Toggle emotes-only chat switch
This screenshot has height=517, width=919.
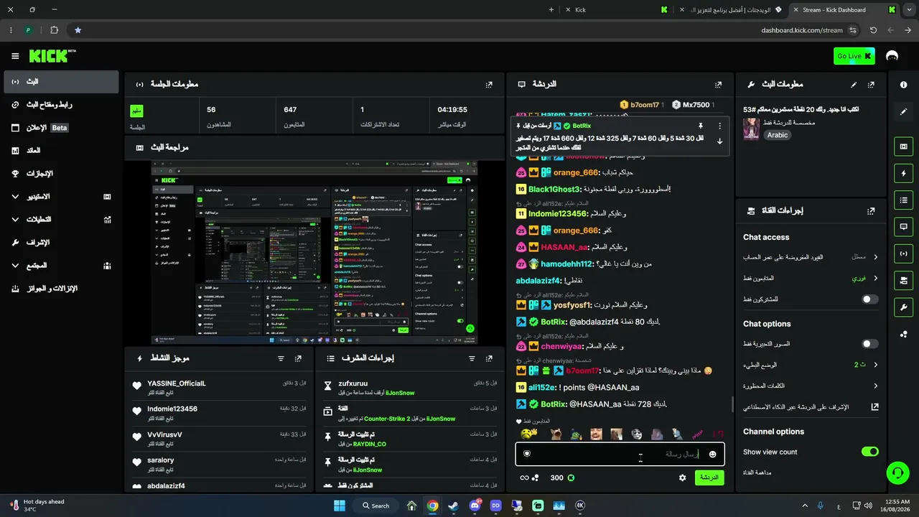click(x=869, y=344)
